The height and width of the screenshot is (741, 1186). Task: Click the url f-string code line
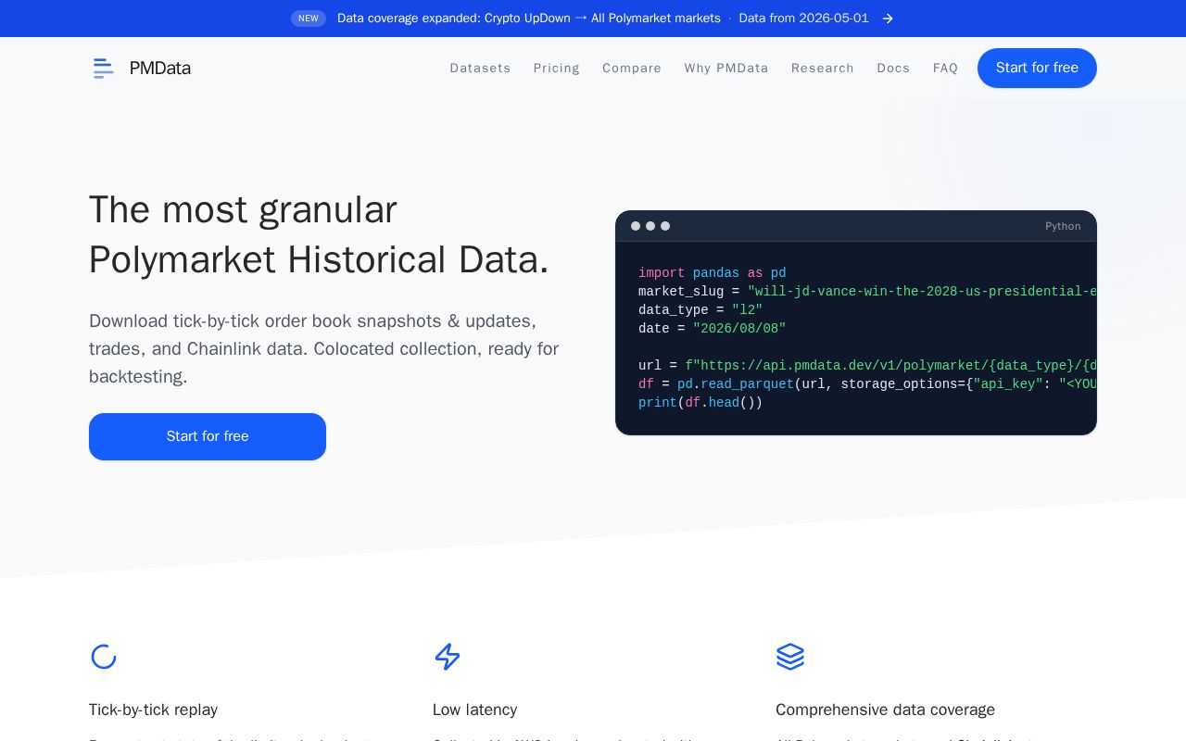867,366
